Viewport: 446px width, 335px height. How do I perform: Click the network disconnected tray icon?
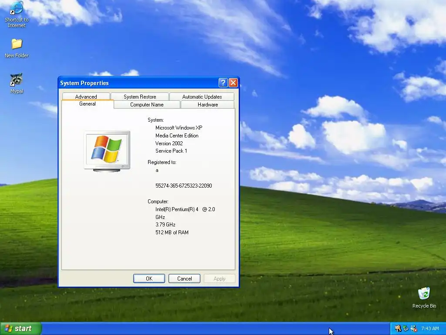coord(414,328)
